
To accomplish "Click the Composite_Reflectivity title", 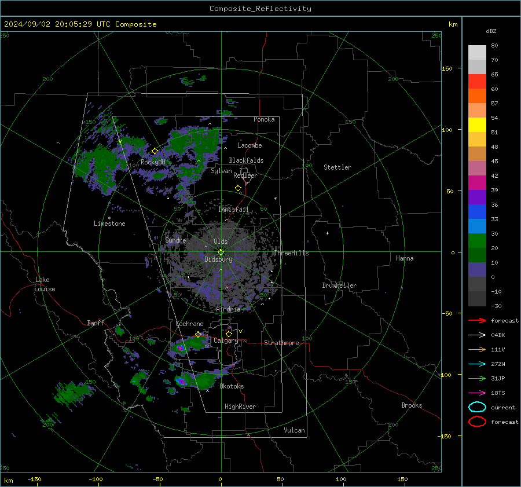I will tap(260, 9).
